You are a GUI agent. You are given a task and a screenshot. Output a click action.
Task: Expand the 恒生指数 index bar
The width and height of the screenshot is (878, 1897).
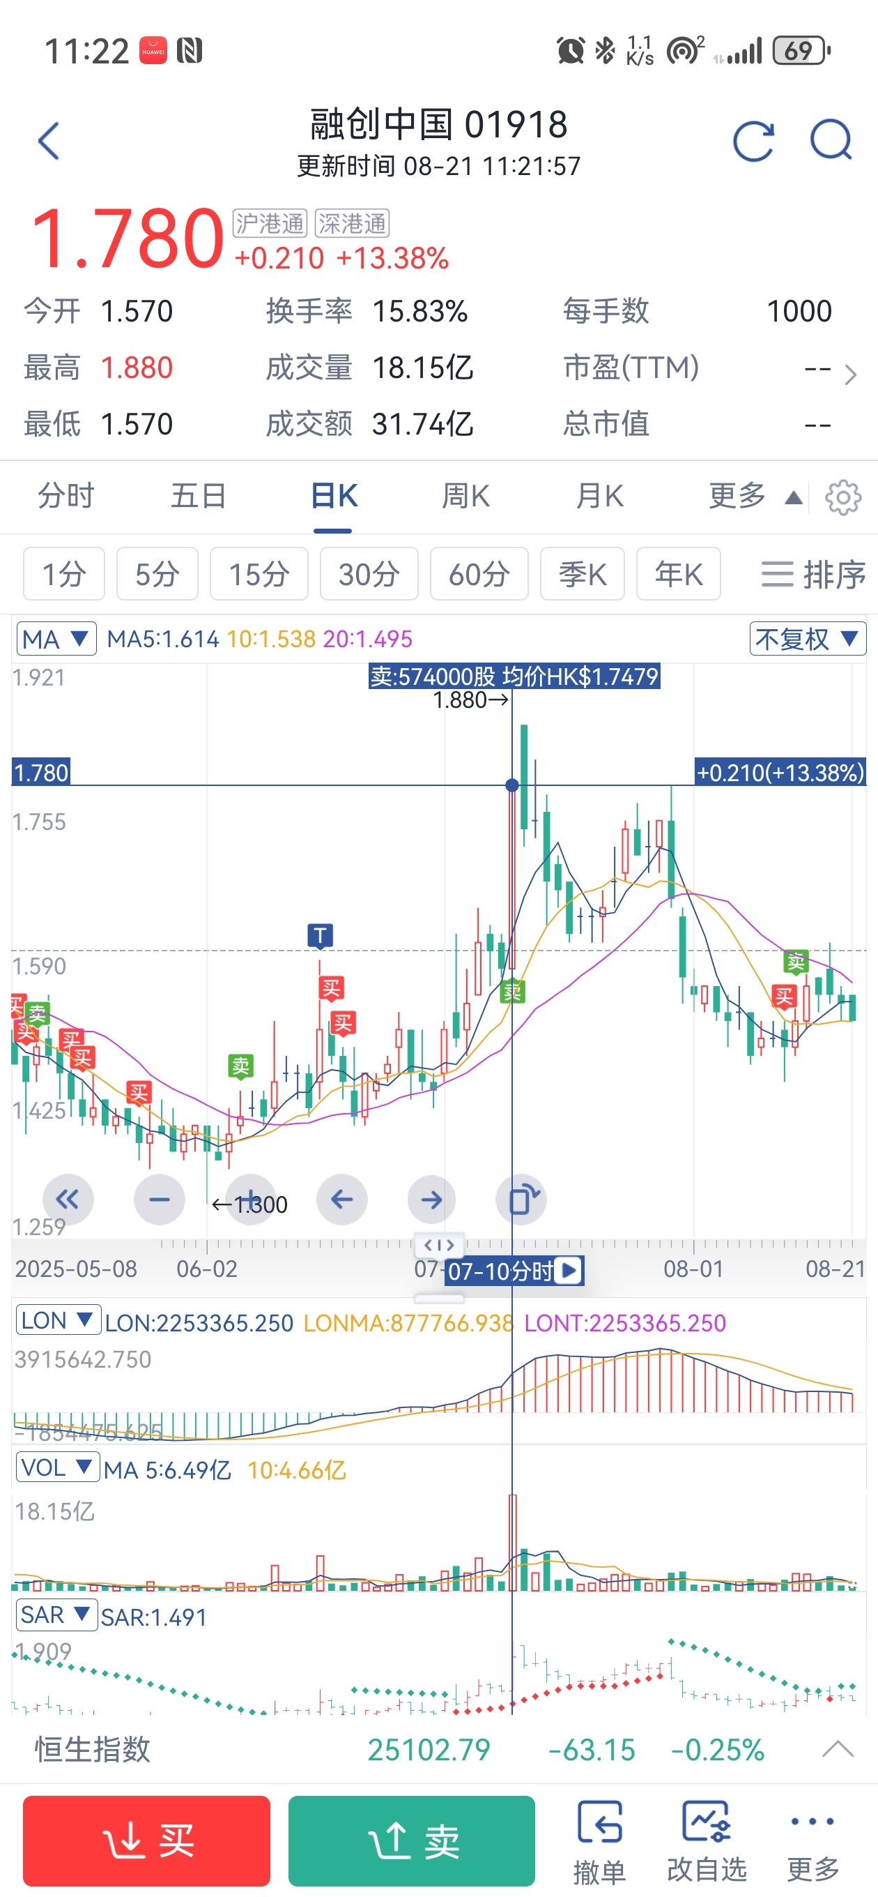tap(838, 1749)
